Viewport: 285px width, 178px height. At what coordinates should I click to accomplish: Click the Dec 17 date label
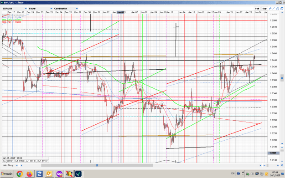11,12
